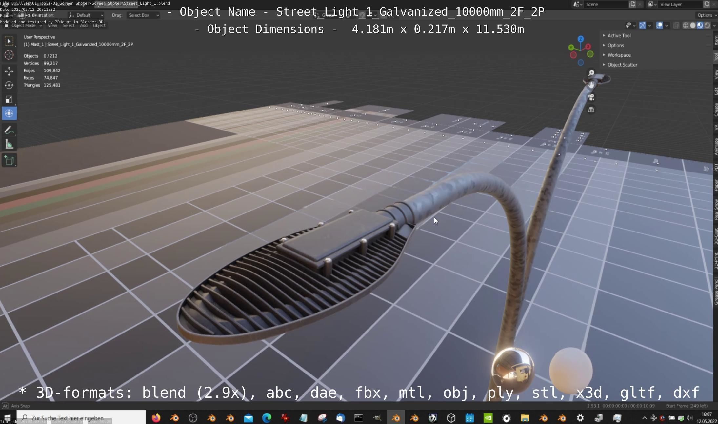This screenshot has width=718, height=424.
Task: Select the Measure tool
Action: tap(9, 145)
